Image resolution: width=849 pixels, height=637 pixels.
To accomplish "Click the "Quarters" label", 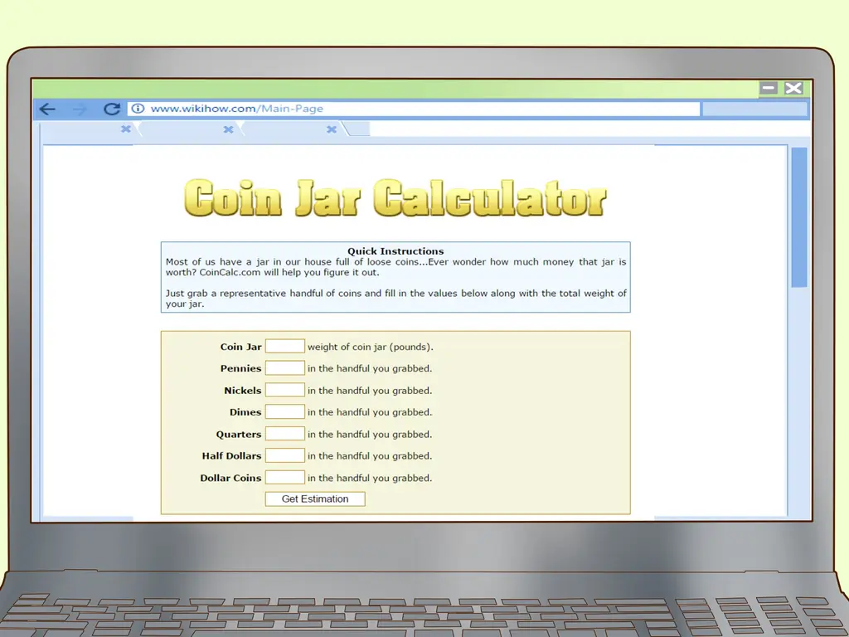I will (239, 435).
